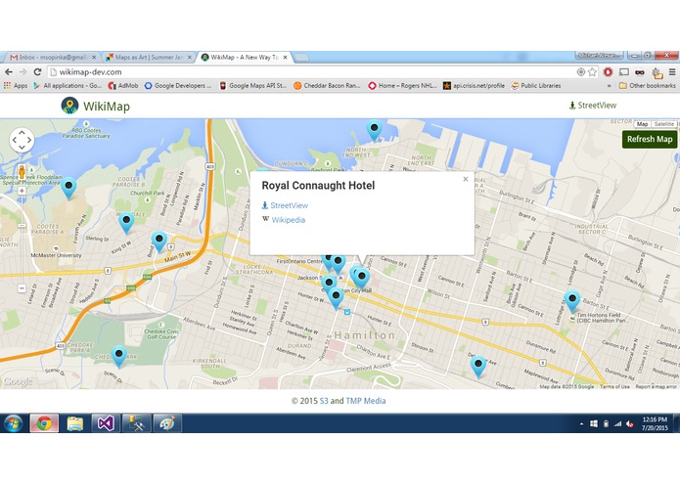Open Paint from the taskbar
Image resolution: width=680 pixels, height=483 pixels.
[167, 423]
